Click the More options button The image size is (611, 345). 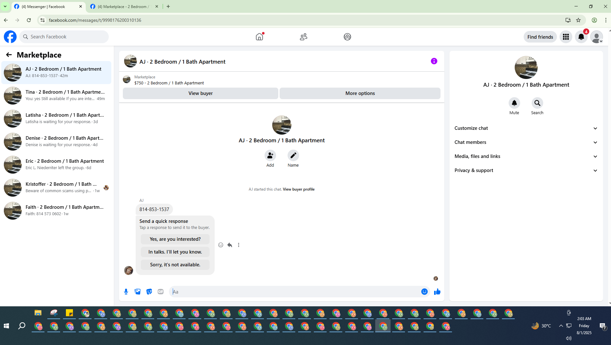click(360, 93)
